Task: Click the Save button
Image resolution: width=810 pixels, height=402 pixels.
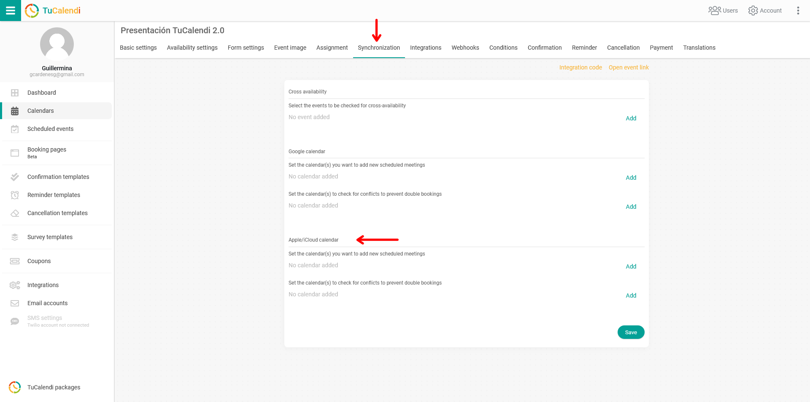Action: pyautogui.click(x=631, y=332)
